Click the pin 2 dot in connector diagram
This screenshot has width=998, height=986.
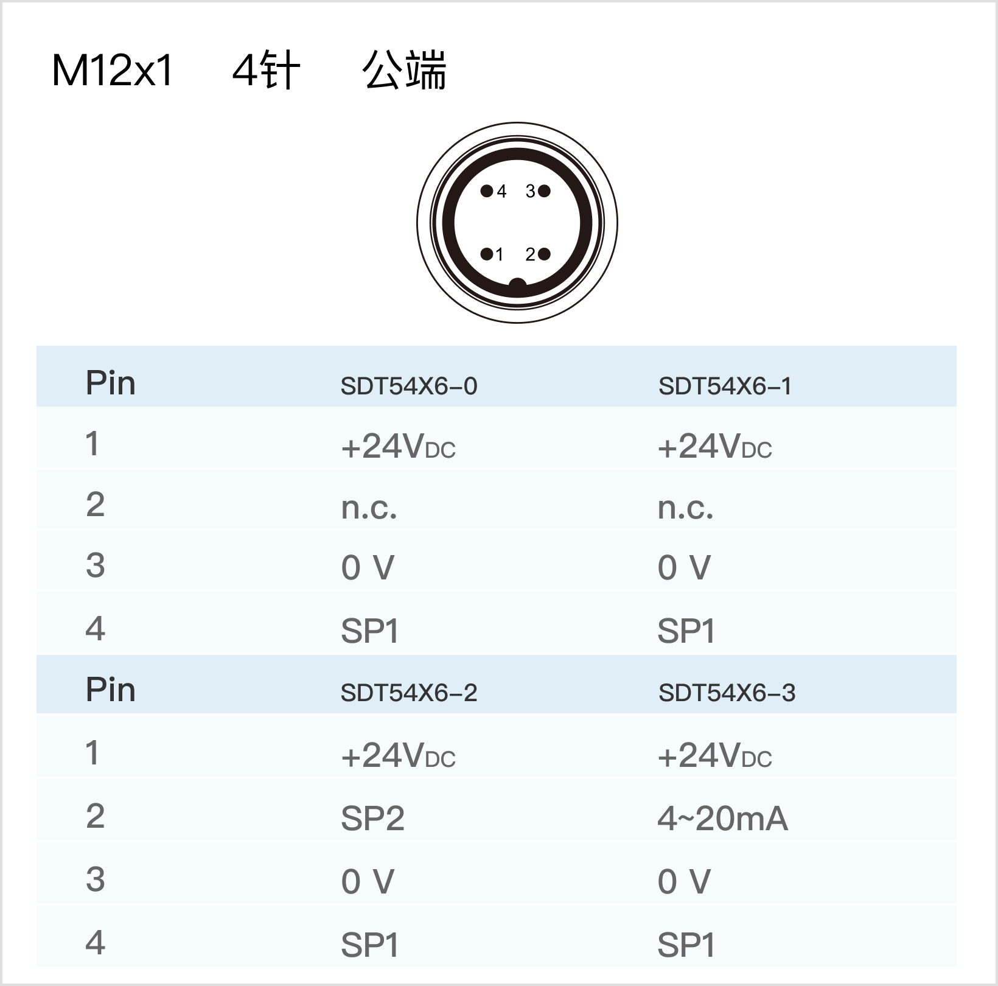coord(544,254)
